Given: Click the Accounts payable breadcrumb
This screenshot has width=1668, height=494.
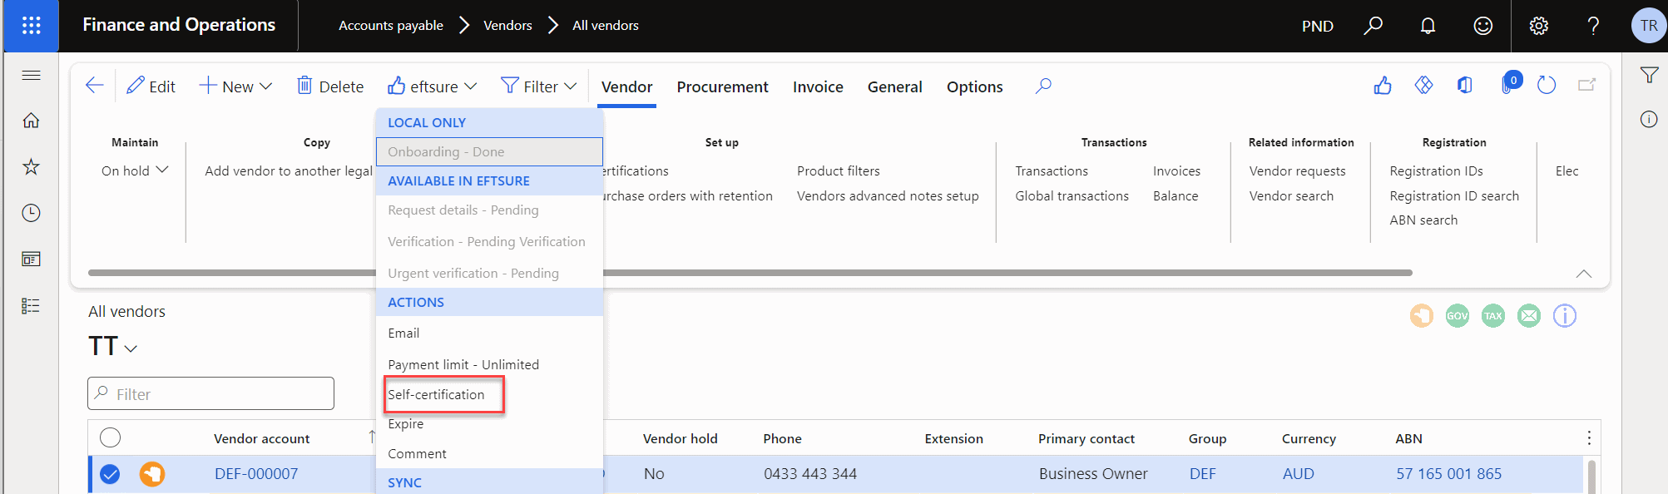Looking at the screenshot, I should 391,26.
